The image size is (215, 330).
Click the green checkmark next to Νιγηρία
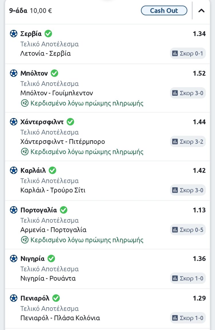[51, 259]
